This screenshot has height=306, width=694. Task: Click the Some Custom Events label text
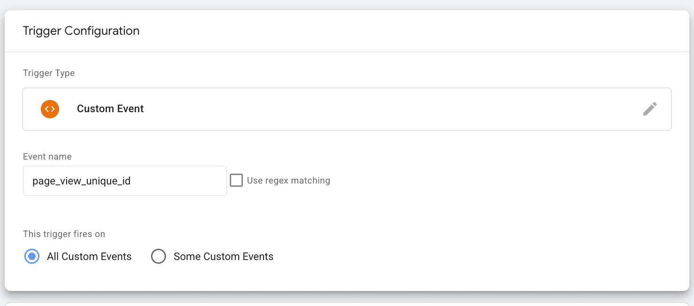coord(223,257)
